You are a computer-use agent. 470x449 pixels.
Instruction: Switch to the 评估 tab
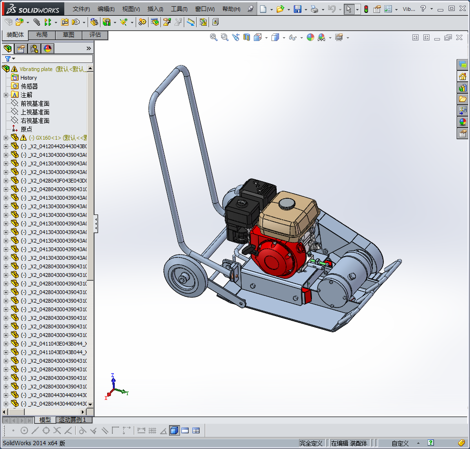[95, 35]
